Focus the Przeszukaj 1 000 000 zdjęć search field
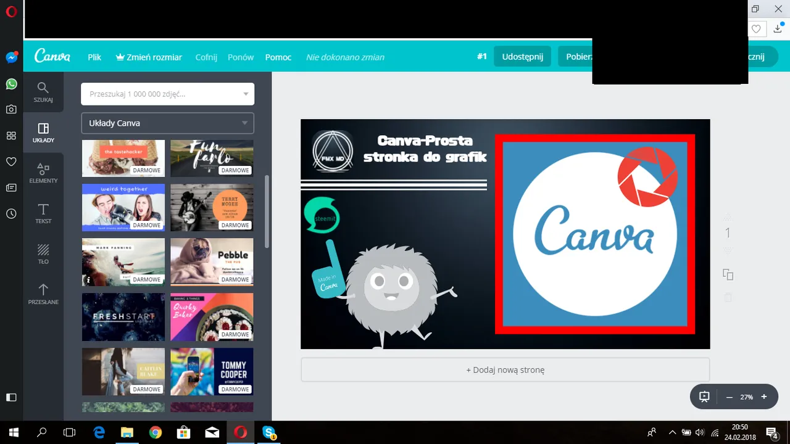This screenshot has height=444, width=790. 167,94
